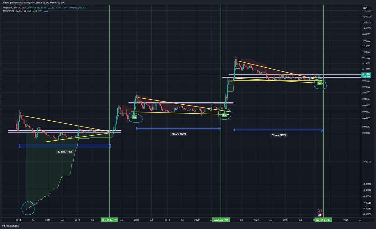The image size is (376, 229).
Task: Click the Buy label beside the 26 Oct '20 line
Action: point(224,115)
